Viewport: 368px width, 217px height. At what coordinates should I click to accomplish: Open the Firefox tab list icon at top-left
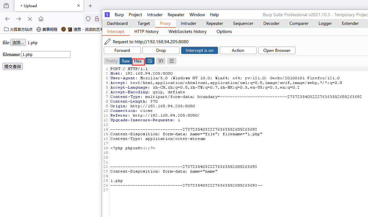6,6
